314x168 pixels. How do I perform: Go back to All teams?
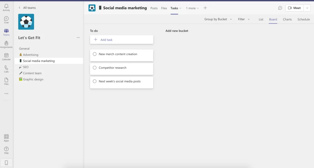click(27, 8)
